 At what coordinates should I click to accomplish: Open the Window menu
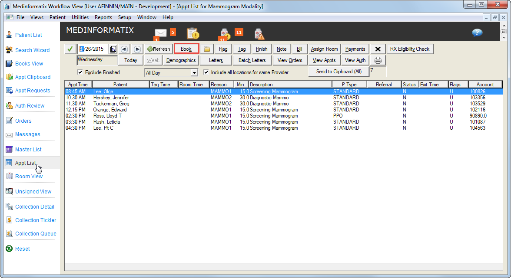click(147, 17)
